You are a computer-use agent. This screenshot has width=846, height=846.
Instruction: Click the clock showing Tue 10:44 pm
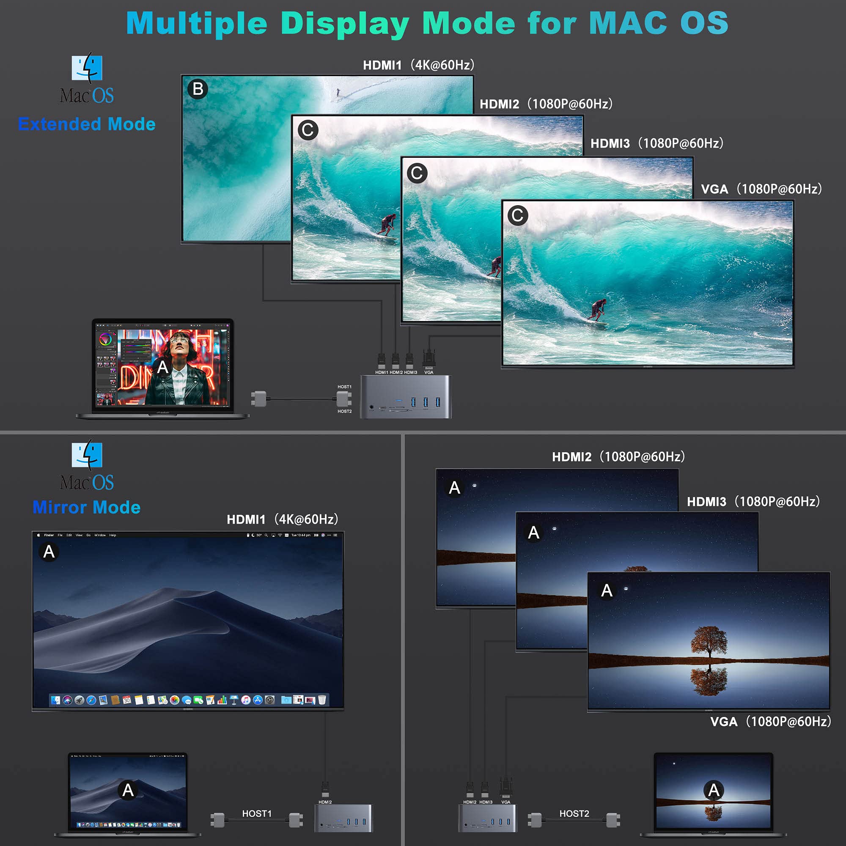[x=301, y=535]
